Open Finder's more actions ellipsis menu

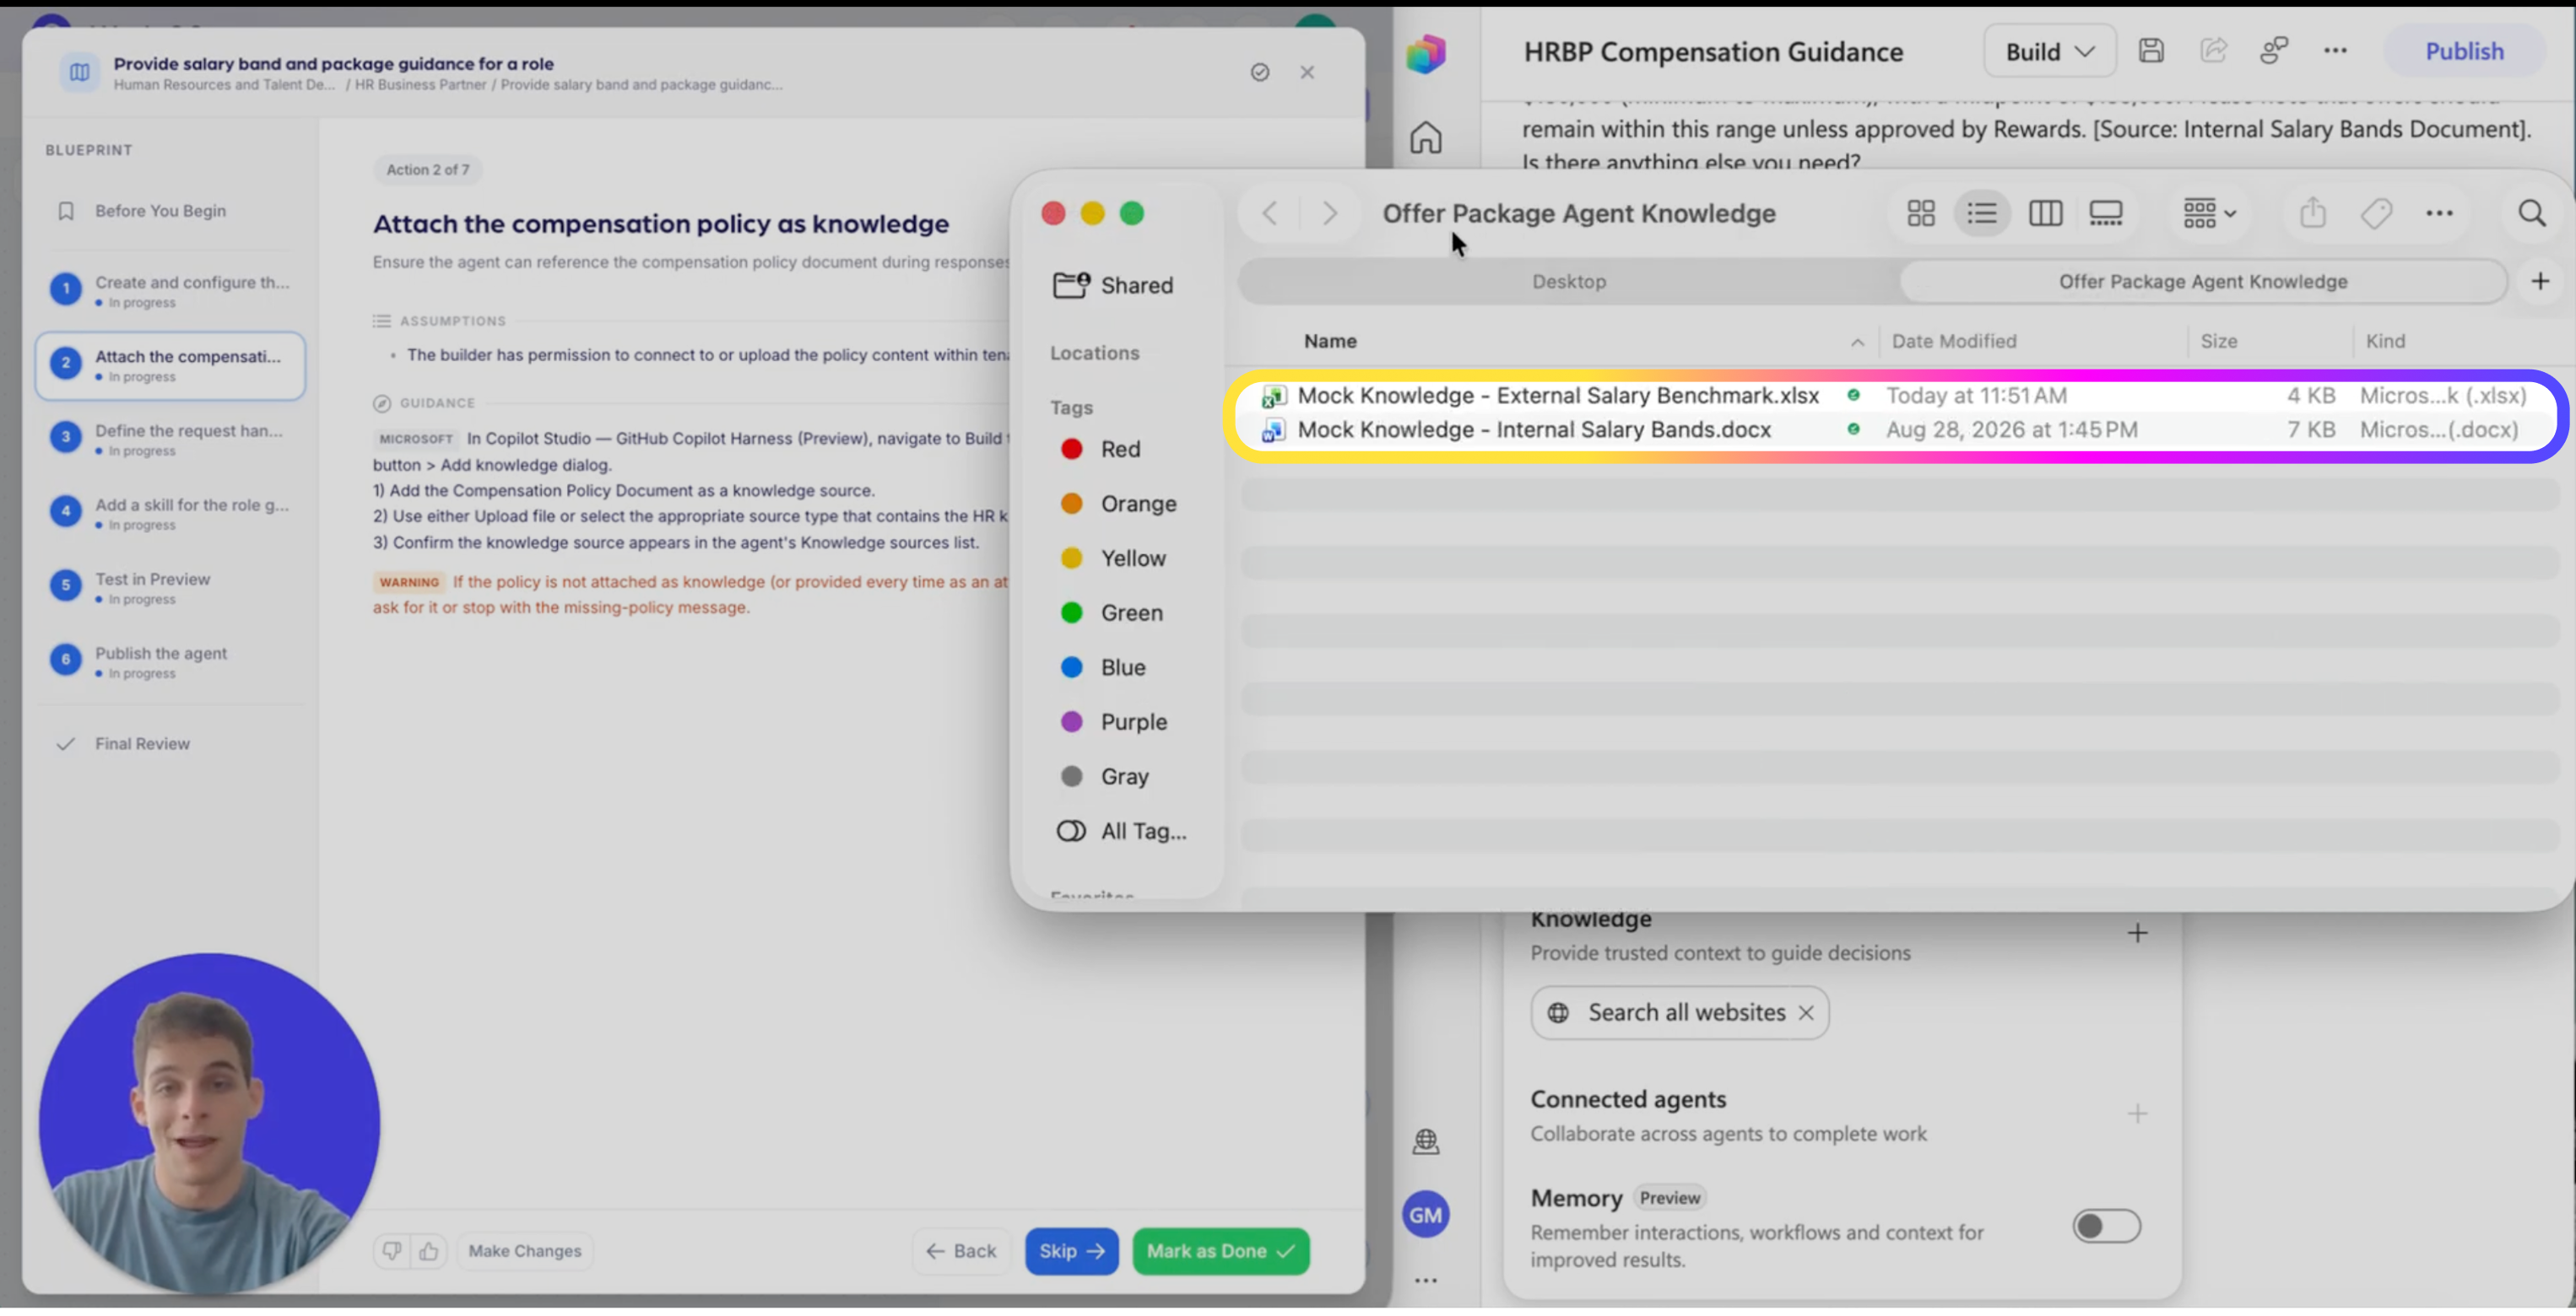coord(2439,213)
